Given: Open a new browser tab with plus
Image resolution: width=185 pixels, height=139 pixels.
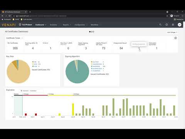Looking at the screenshot, I should tap(30, 12).
